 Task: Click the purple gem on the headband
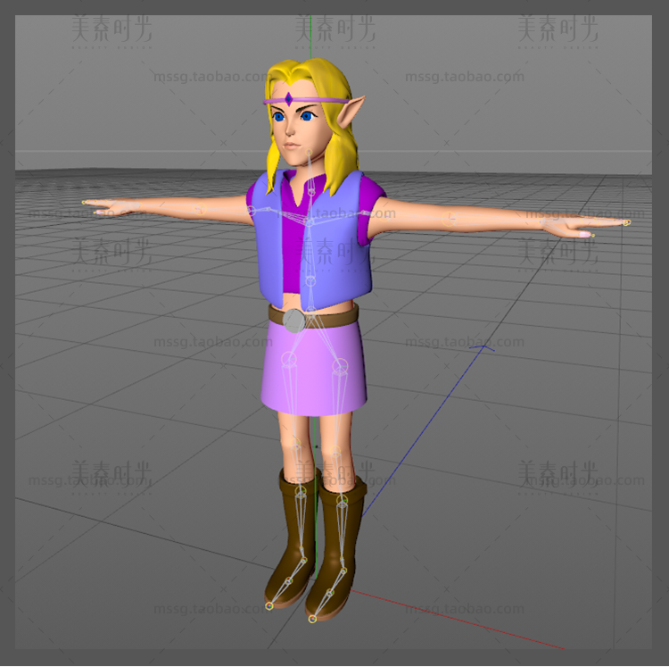pyautogui.click(x=289, y=99)
